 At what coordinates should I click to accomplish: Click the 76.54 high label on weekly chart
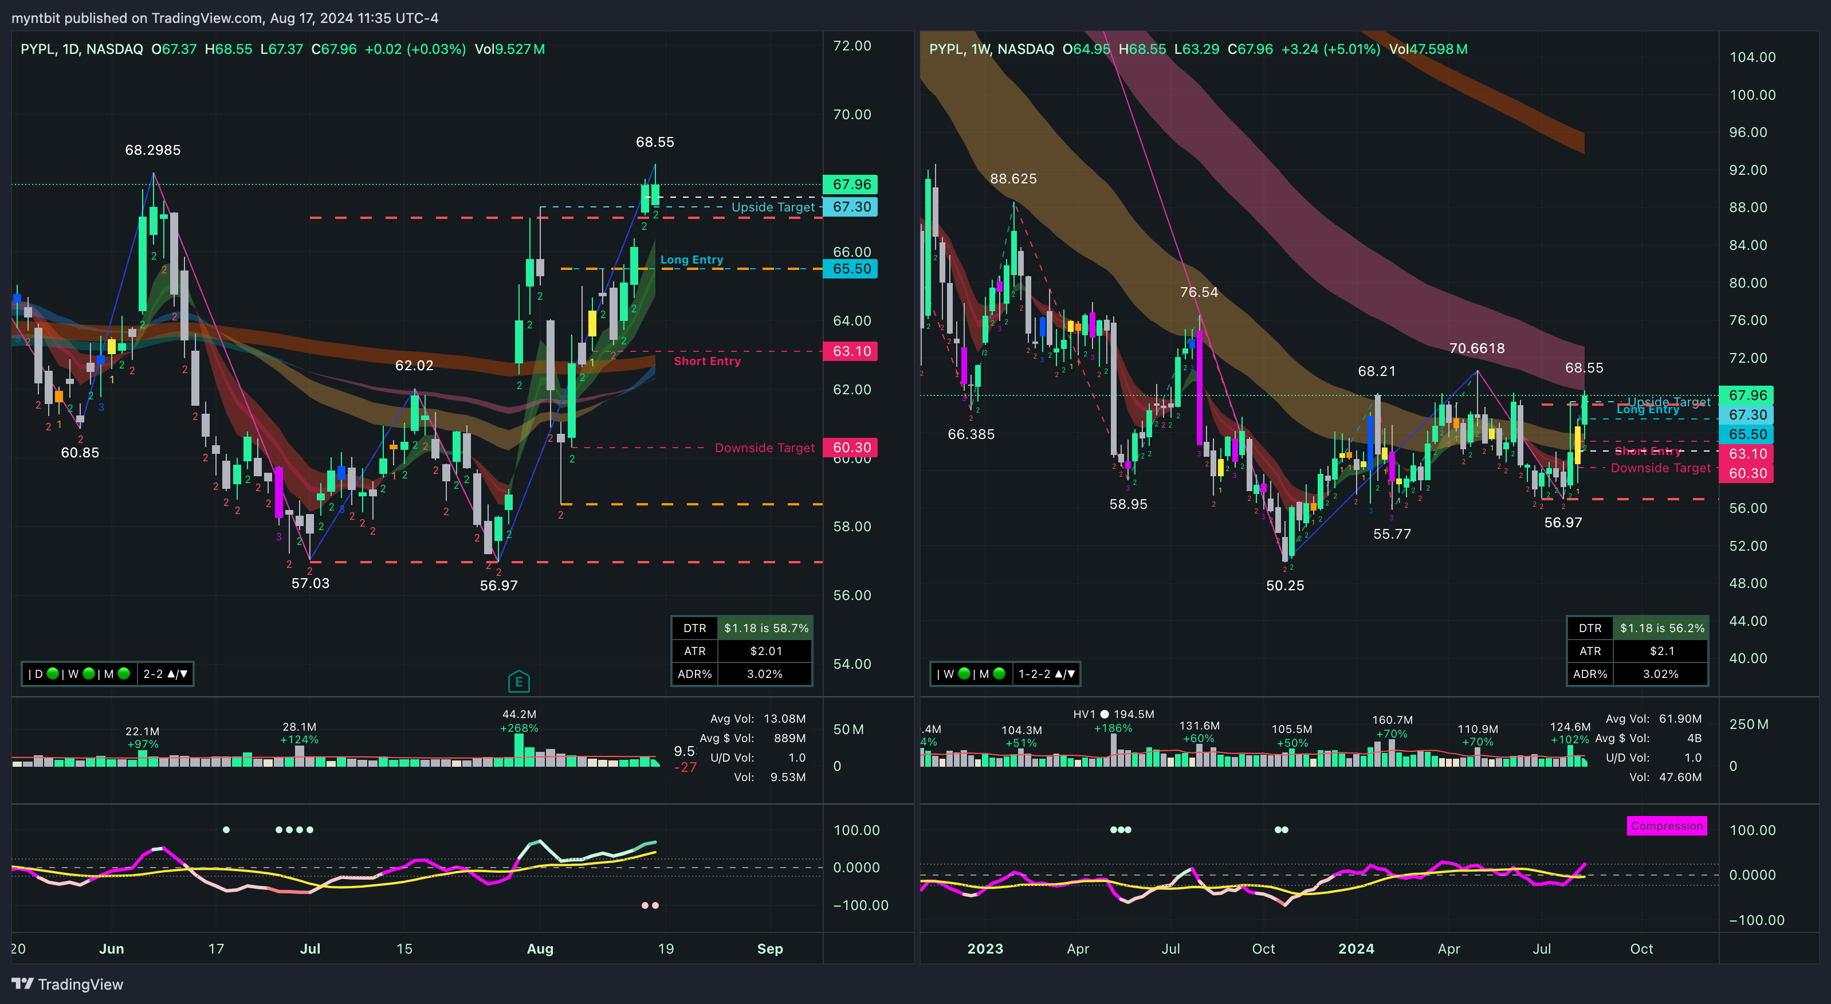[1199, 292]
